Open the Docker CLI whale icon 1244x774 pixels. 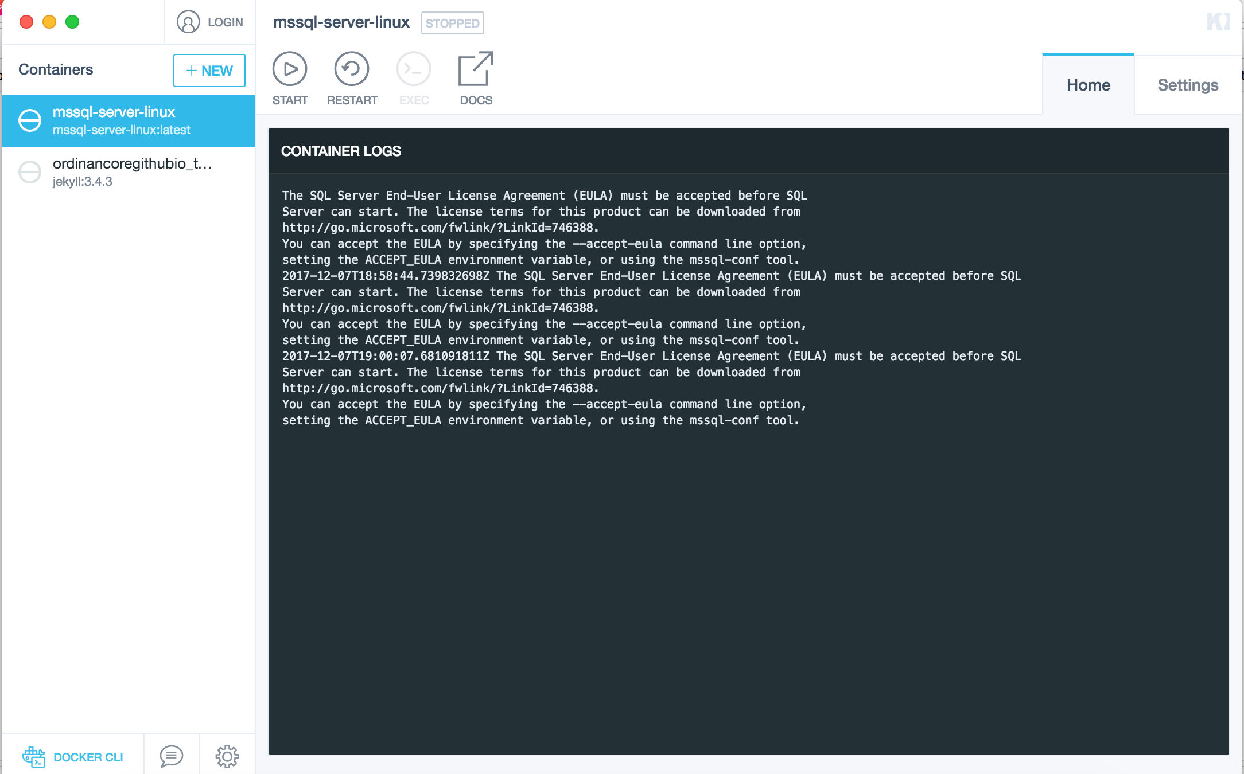click(34, 757)
